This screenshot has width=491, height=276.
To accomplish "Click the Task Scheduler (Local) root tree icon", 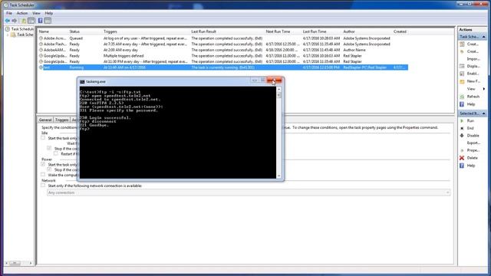I will (x=7, y=29).
